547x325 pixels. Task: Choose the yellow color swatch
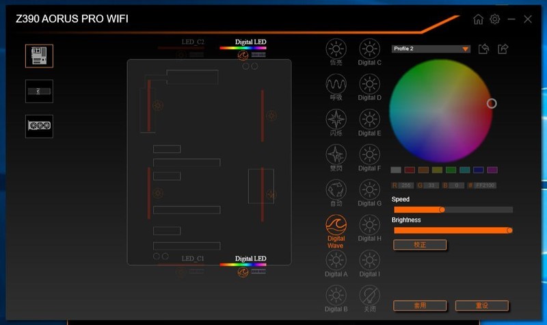pyautogui.click(x=437, y=170)
